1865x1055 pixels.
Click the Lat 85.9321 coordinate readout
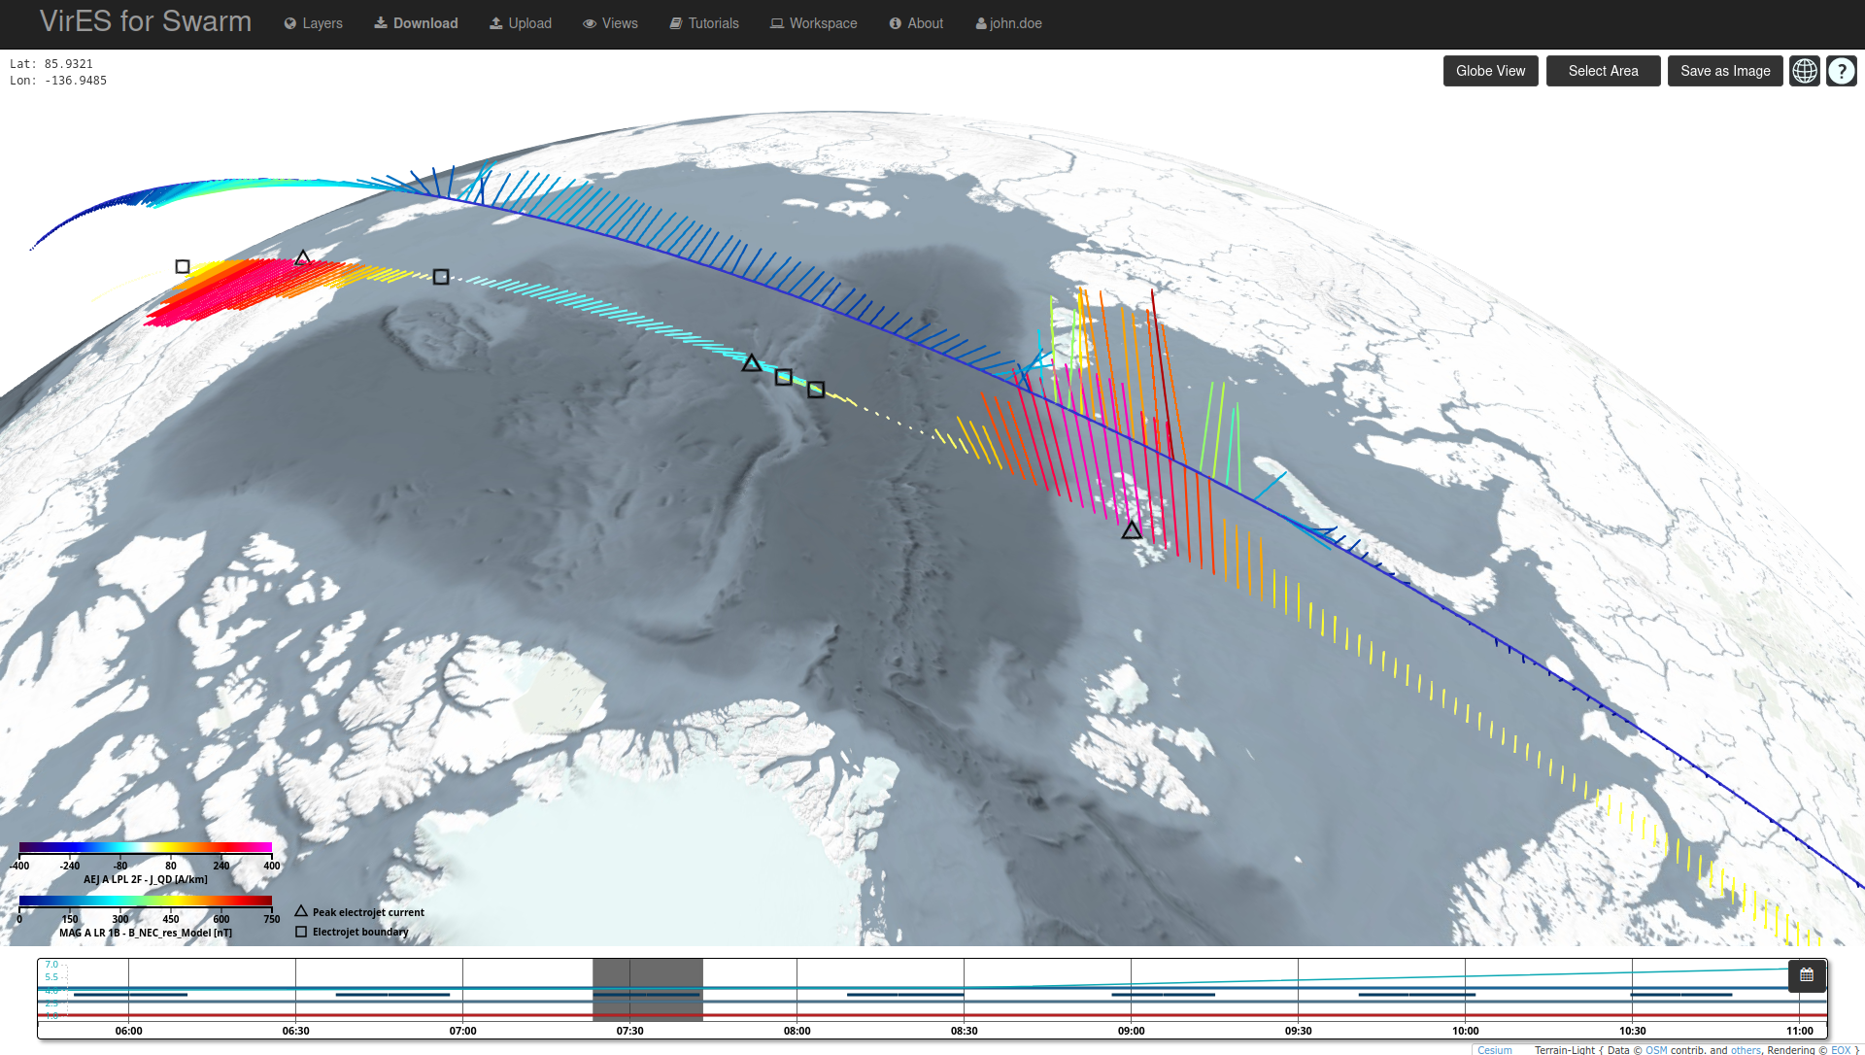click(51, 64)
